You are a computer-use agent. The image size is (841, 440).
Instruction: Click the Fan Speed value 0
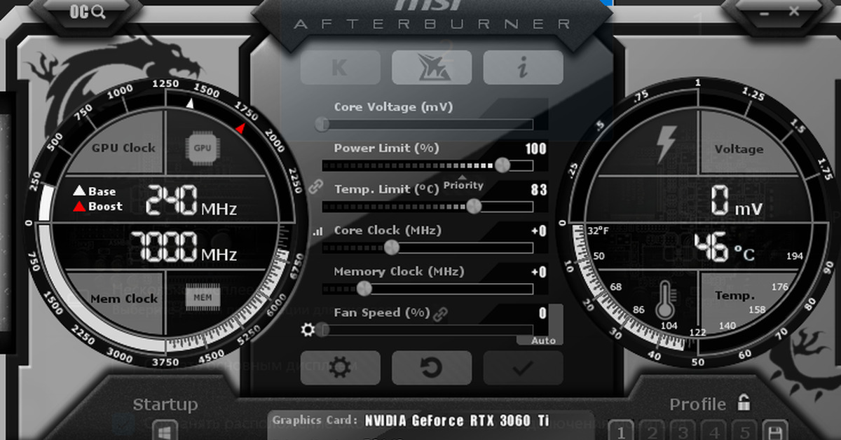tap(543, 313)
